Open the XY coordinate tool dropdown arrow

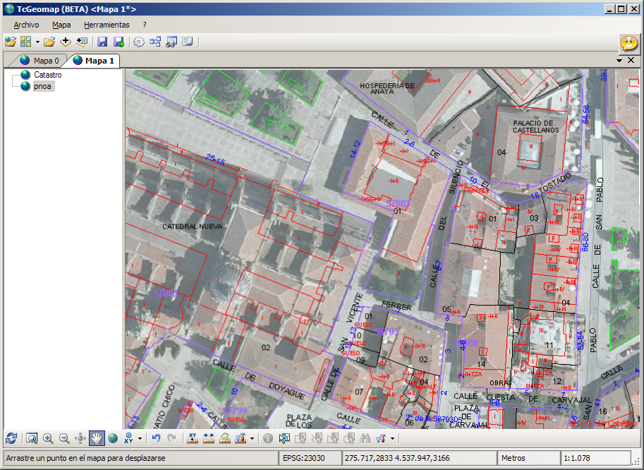pyautogui.click(x=140, y=439)
